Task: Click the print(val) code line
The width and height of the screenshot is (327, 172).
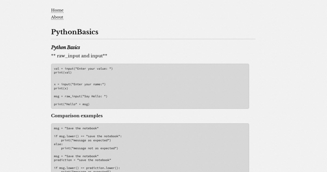Action: point(63,73)
